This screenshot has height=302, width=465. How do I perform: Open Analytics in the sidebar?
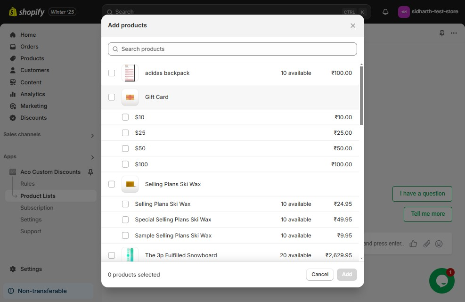[x=33, y=94]
